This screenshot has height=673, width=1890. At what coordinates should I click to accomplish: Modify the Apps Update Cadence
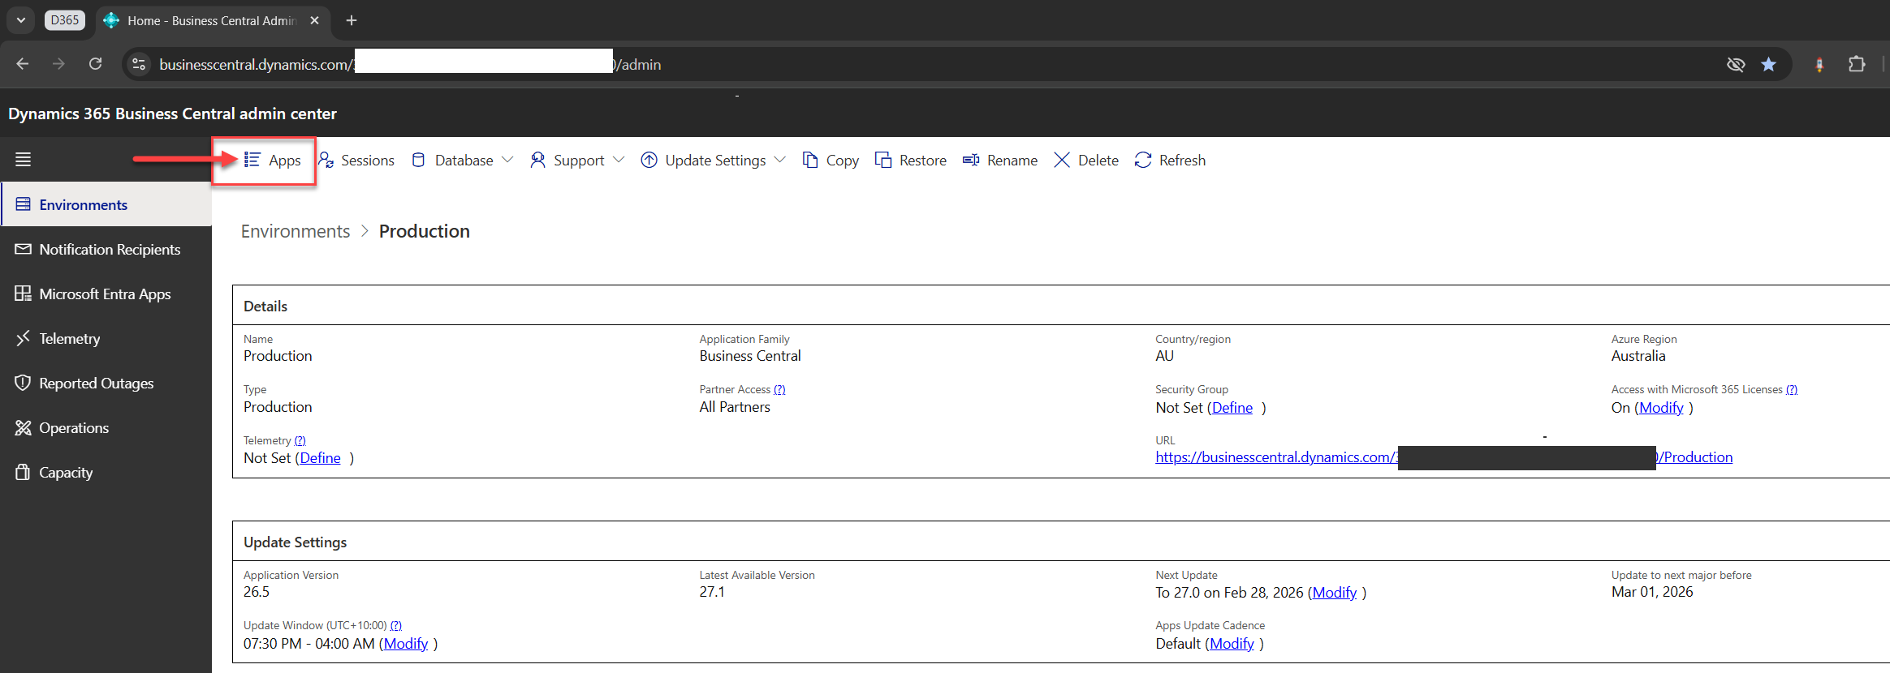click(1232, 644)
